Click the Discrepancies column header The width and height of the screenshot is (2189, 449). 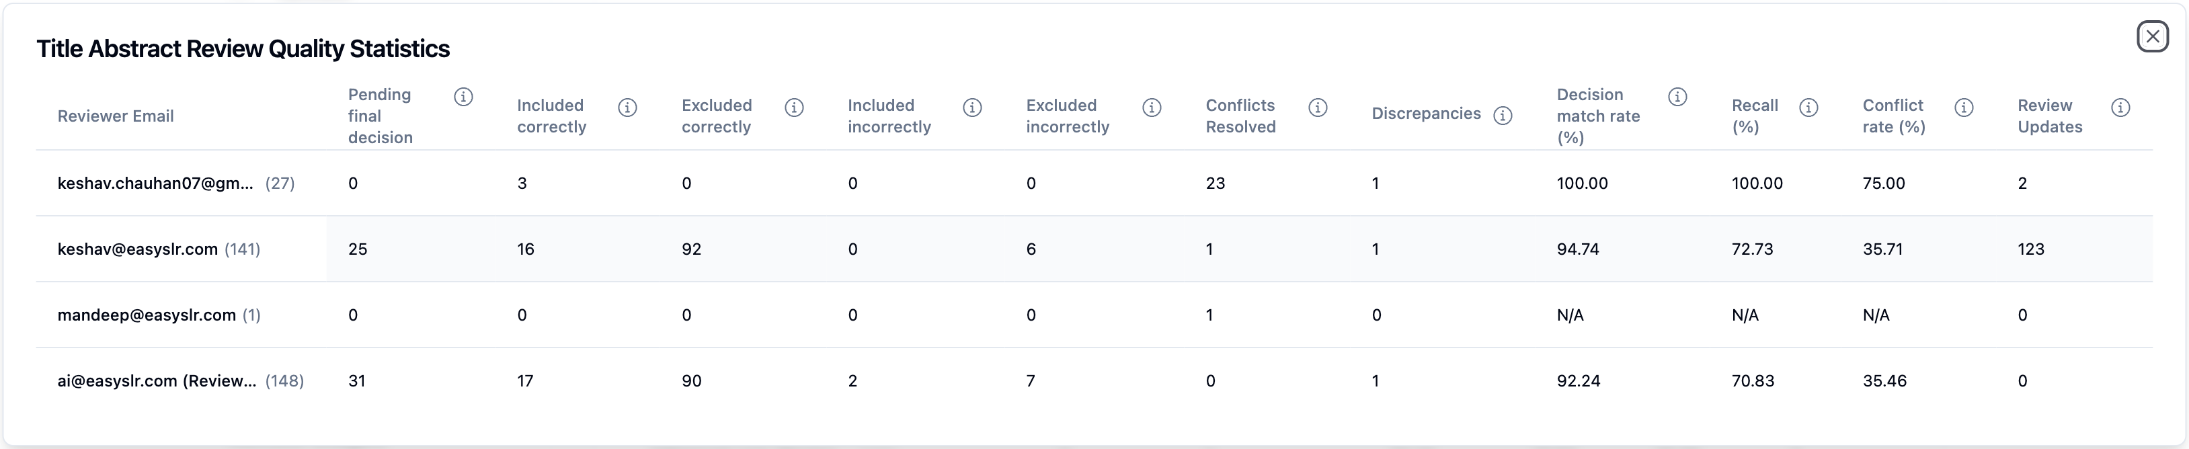tap(1425, 114)
